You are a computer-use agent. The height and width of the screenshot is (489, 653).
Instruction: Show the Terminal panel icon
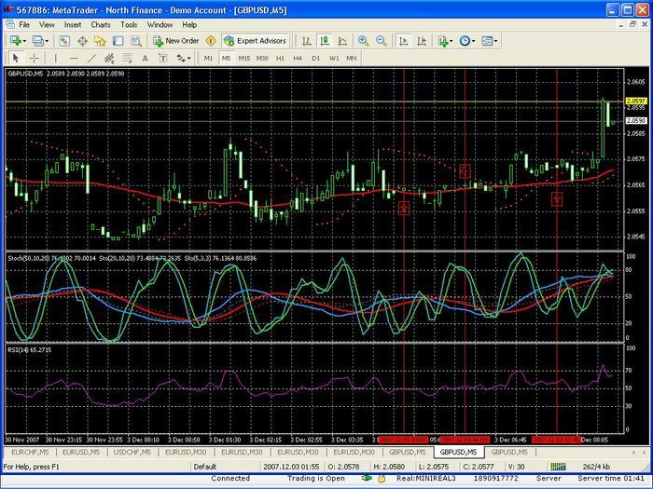118,41
